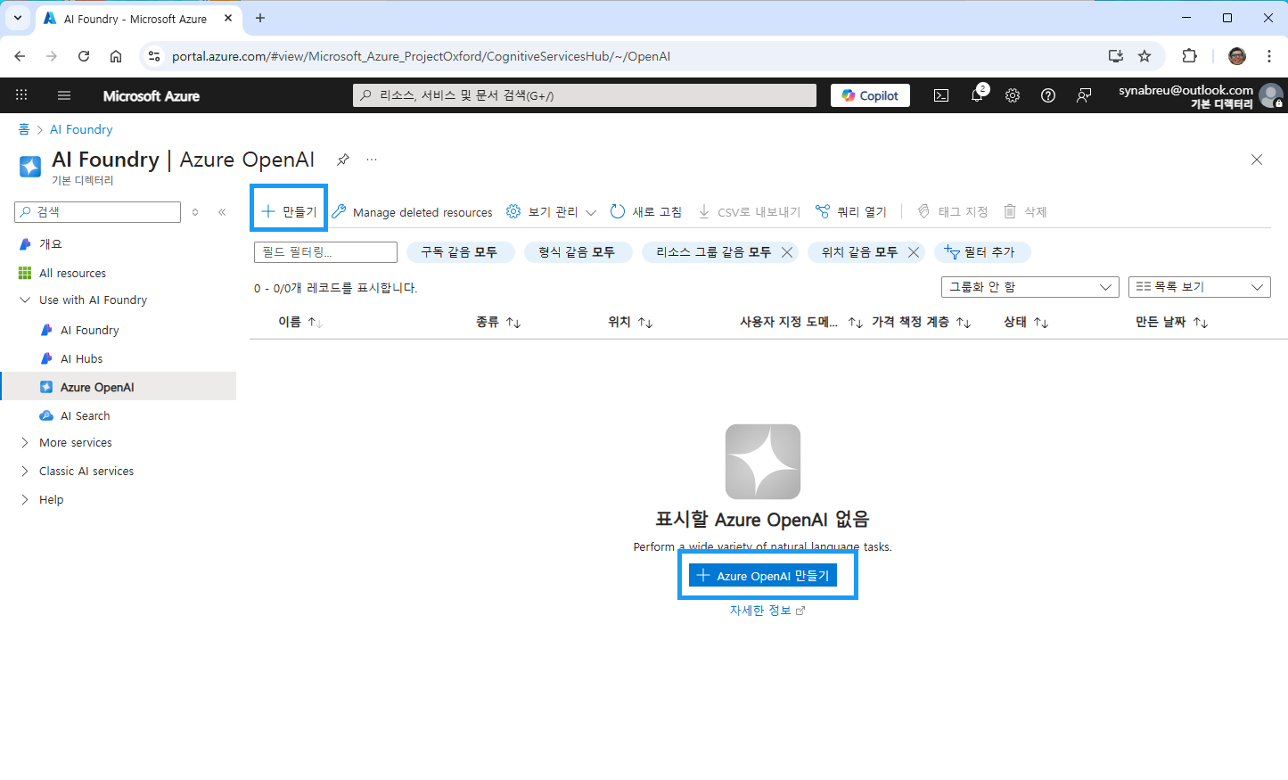Click the sidebar expand/collapse all arrows
Viewport: 1288px width, 780px height.
tap(195, 212)
